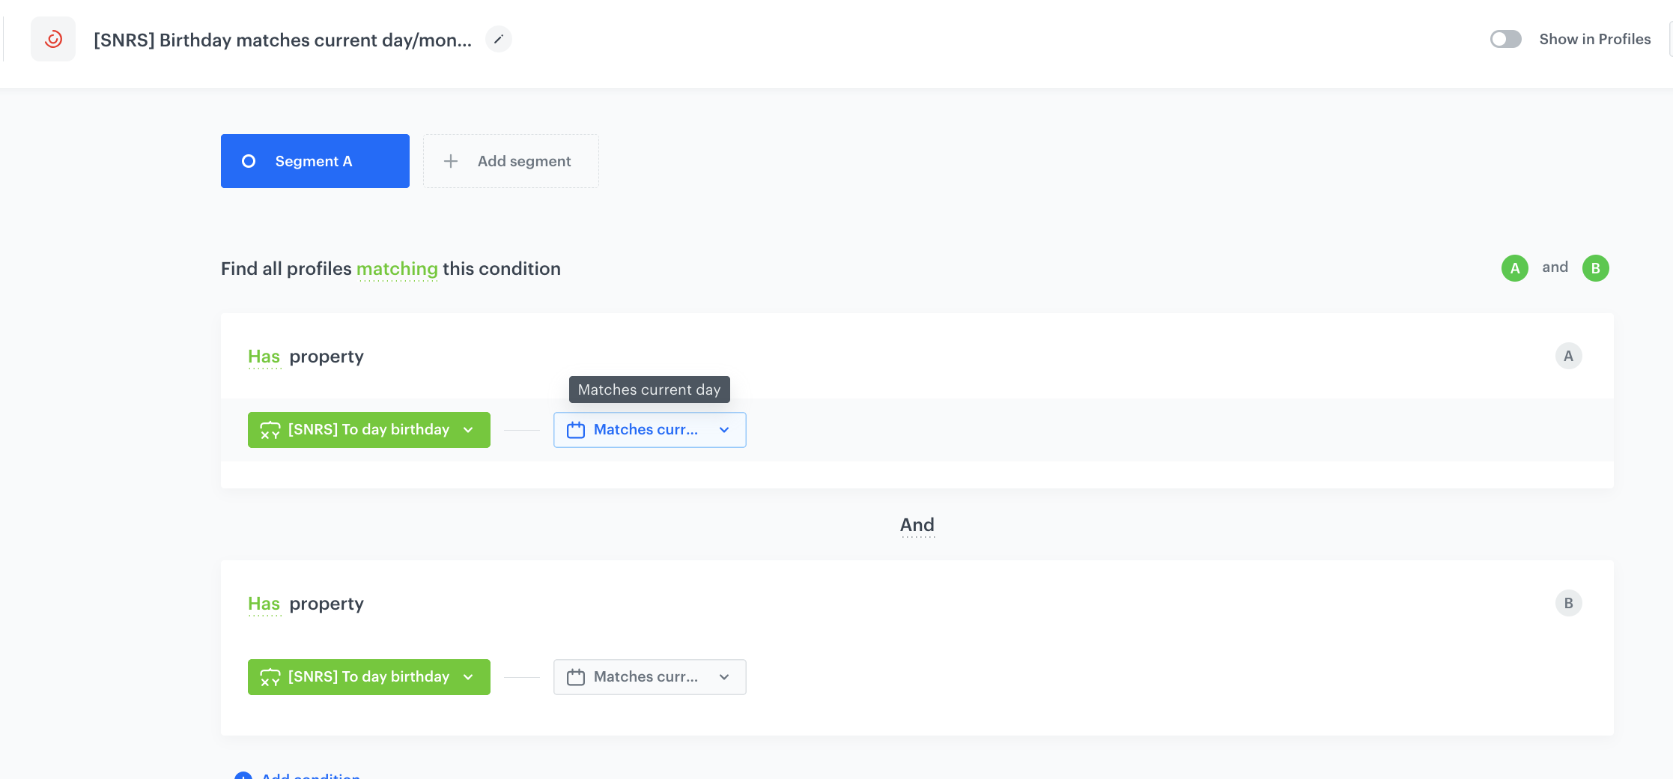Click the green 'matching' condition link

(x=397, y=269)
